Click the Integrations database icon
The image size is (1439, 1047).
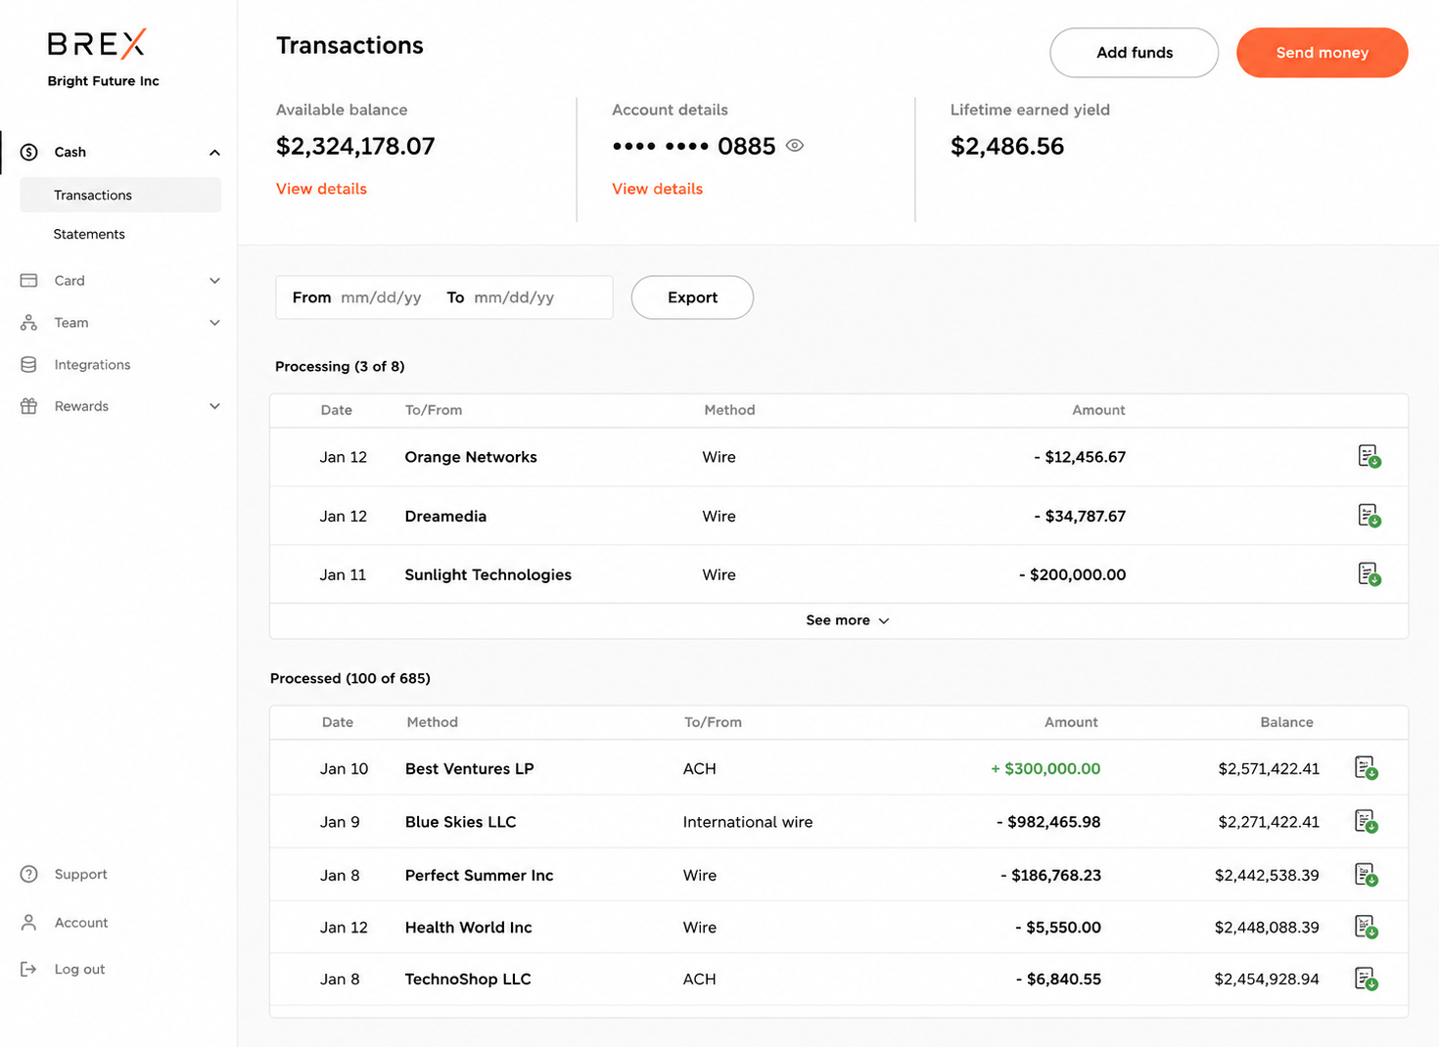click(x=29, y=365)
